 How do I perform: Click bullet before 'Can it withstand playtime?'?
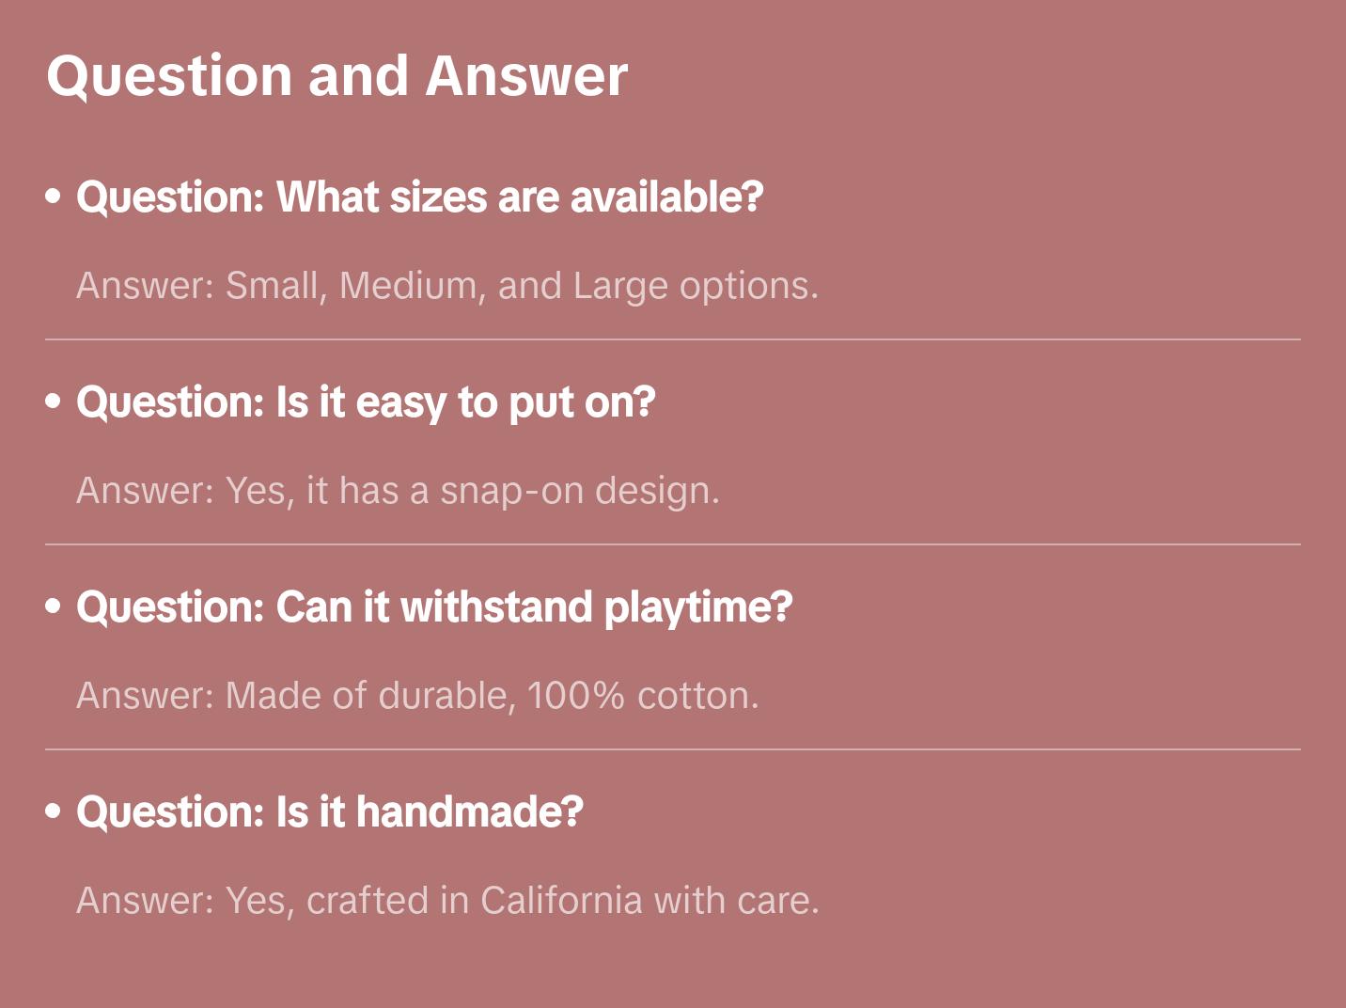(54, 607)
